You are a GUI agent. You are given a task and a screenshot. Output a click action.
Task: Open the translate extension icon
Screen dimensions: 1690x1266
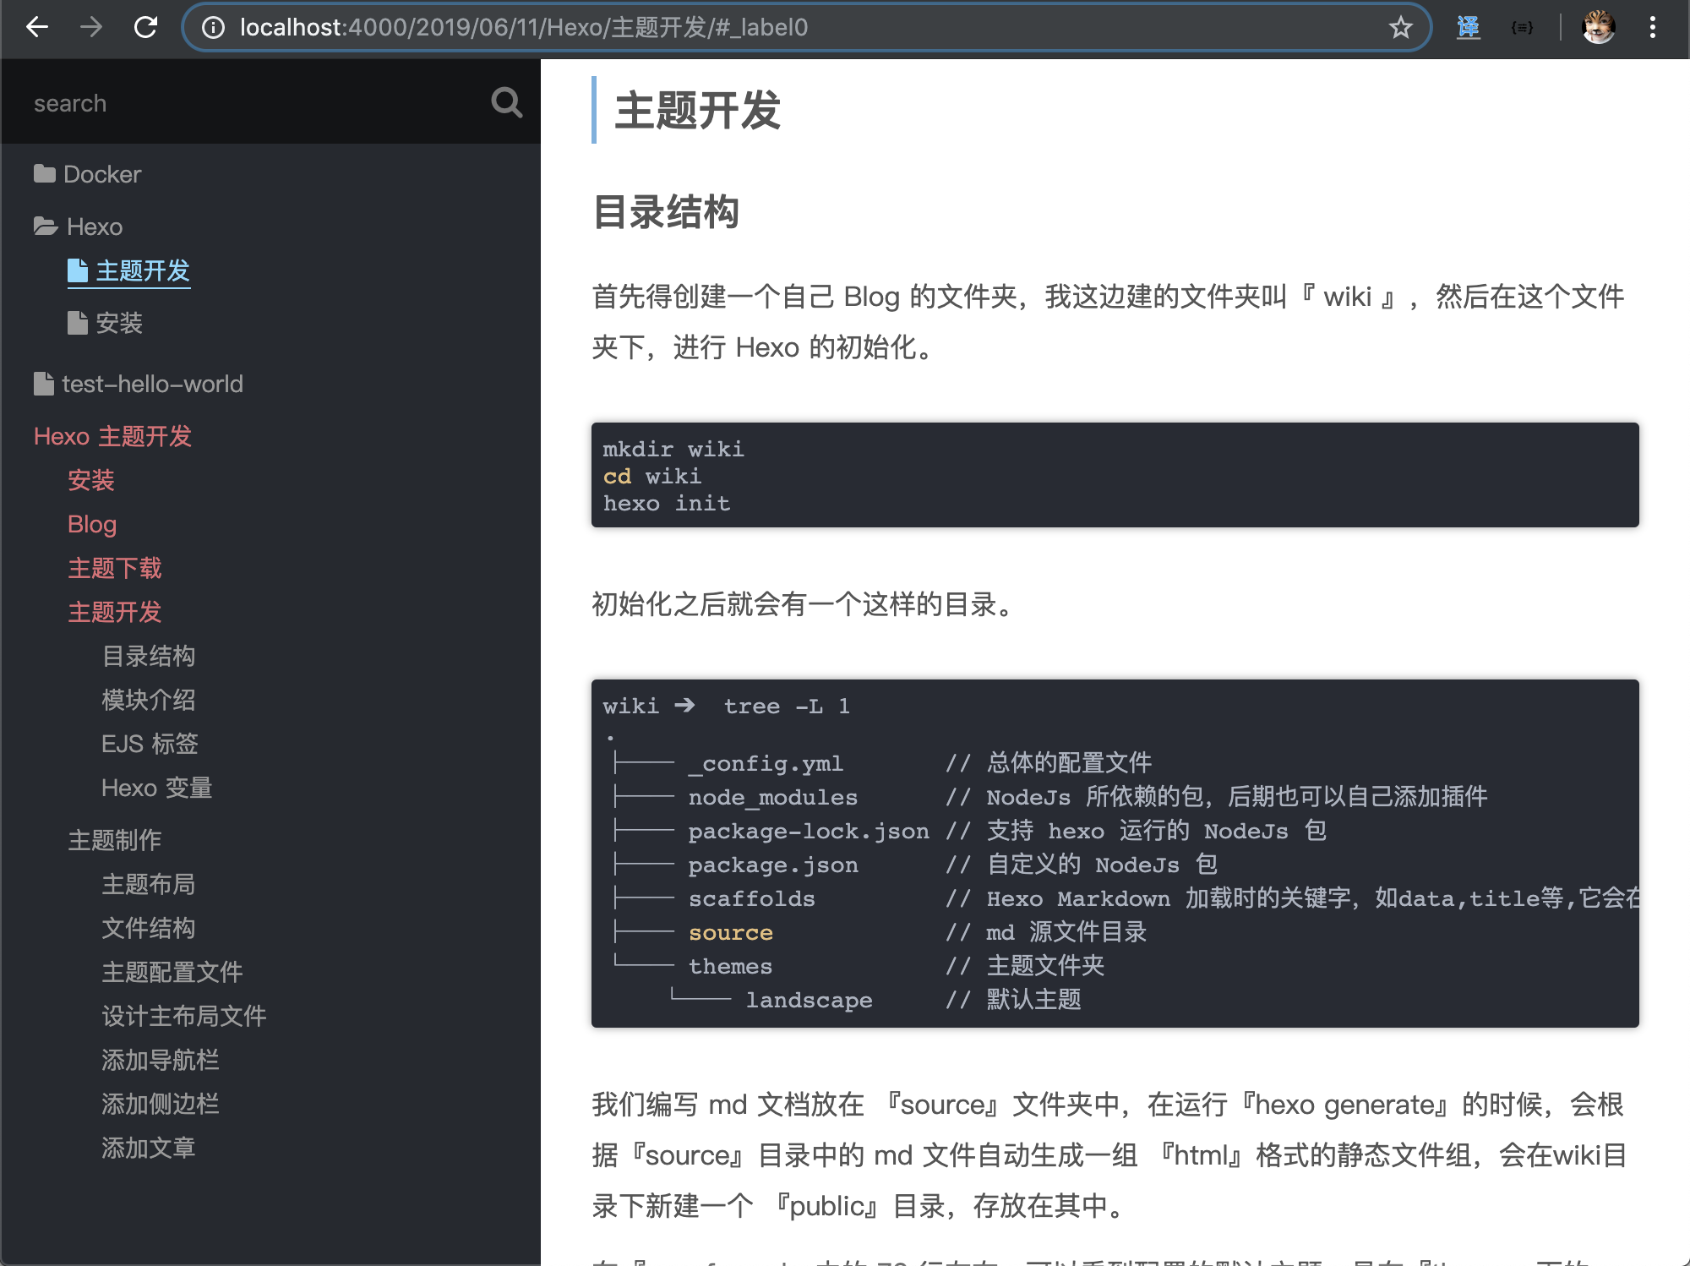(1468, 27)
